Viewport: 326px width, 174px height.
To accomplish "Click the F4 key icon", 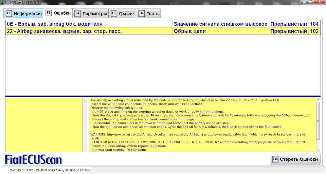I will pos(77,13).
